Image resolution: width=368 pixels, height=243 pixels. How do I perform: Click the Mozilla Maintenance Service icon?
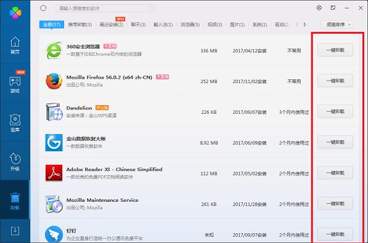pos(54,204)
